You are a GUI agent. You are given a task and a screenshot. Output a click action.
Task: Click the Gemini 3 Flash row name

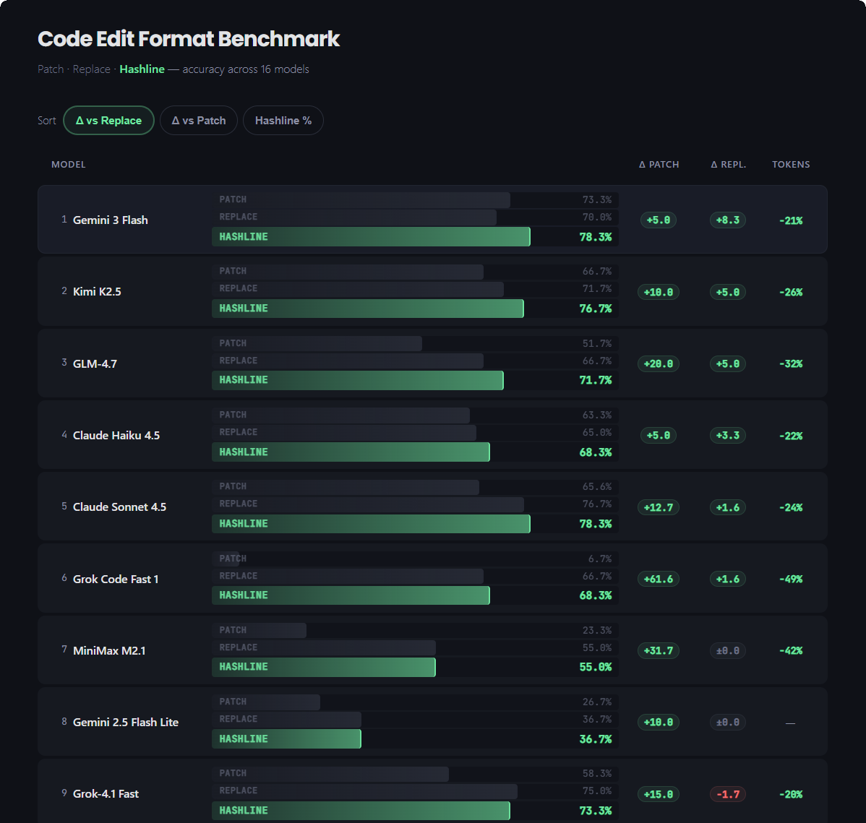(x=111, y=220)
